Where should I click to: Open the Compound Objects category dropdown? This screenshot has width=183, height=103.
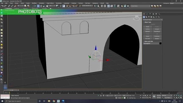(x=153, y=20)
